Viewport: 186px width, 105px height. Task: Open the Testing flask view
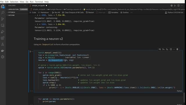3,44
